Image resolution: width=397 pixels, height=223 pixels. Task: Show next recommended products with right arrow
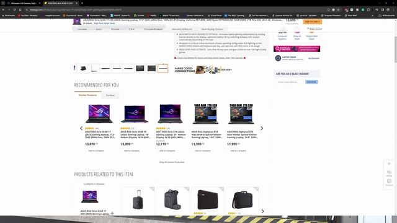click(262, 128)
